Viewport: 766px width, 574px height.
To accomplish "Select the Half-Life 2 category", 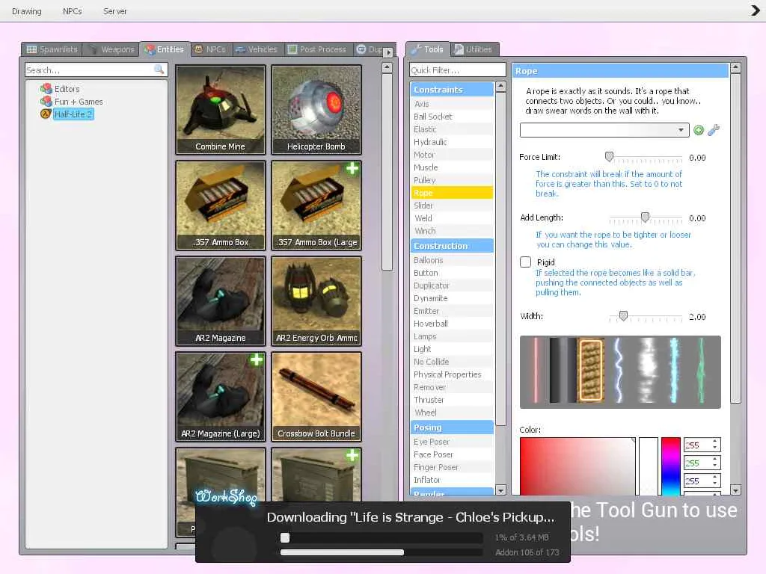I will 73,114.
